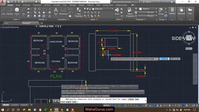Select the Circle tool
The width and height of the screenshot is (199, 112).
[x=17, y=11]
